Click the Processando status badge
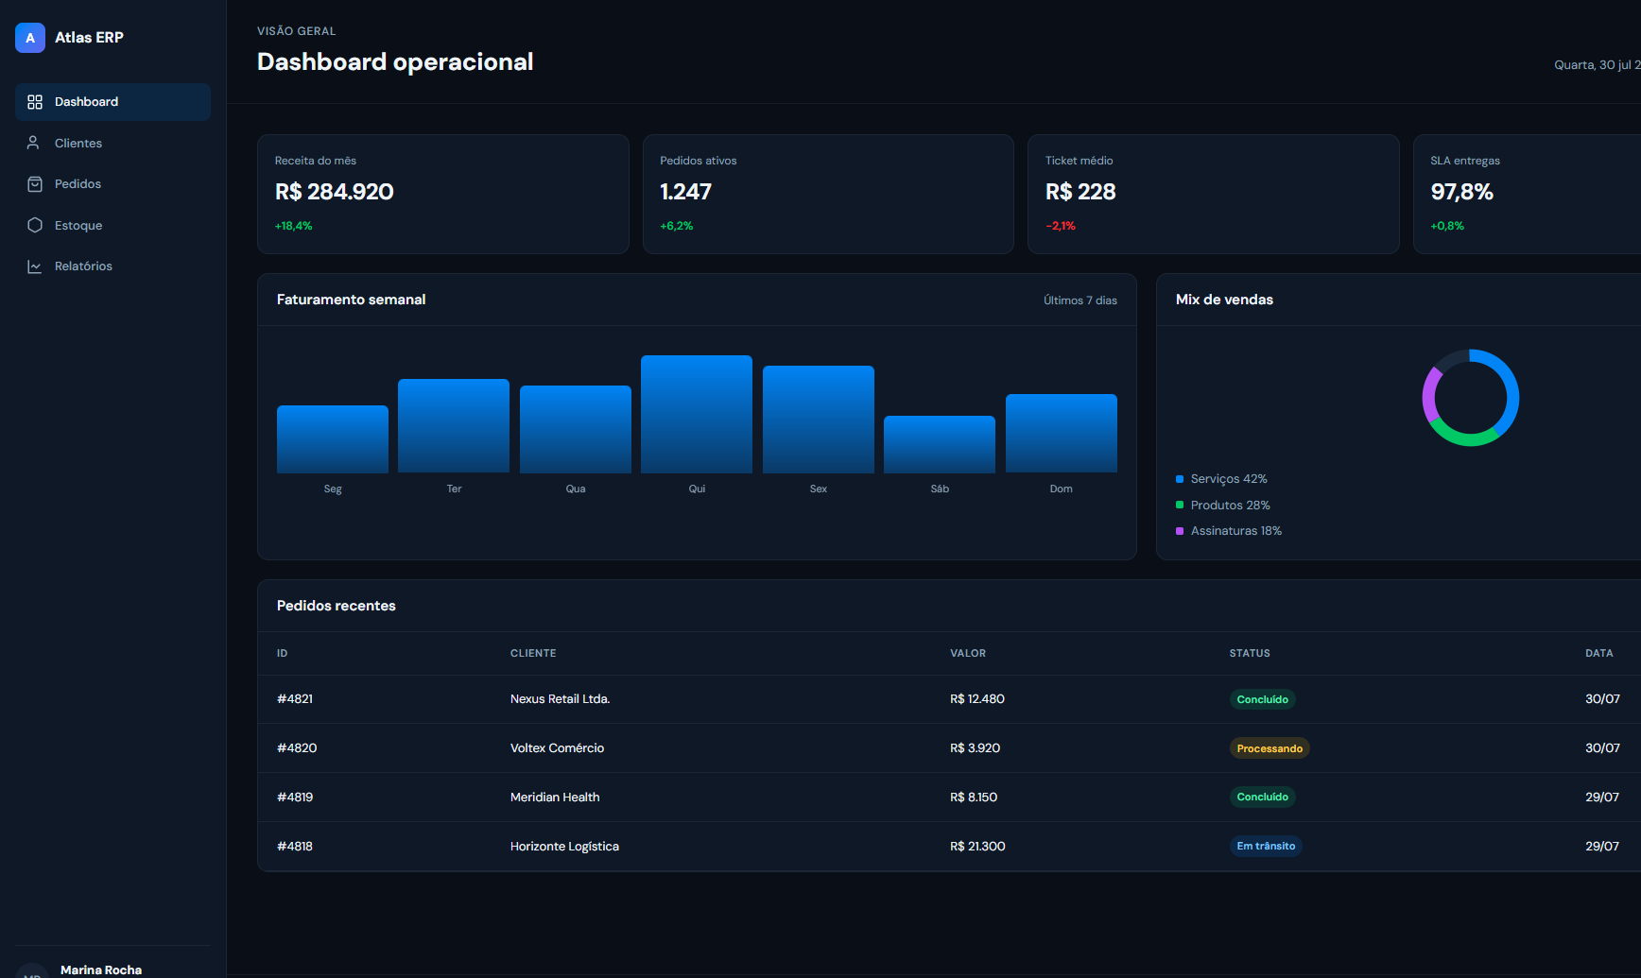Viewport: 1641px width, 978px height. click(x=1270, y=748)
